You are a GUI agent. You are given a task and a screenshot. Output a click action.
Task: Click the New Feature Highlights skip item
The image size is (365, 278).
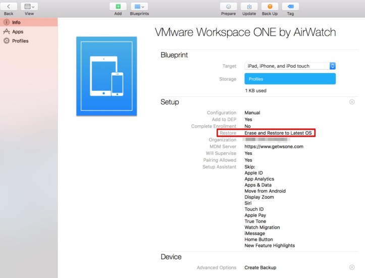(270, 246)
